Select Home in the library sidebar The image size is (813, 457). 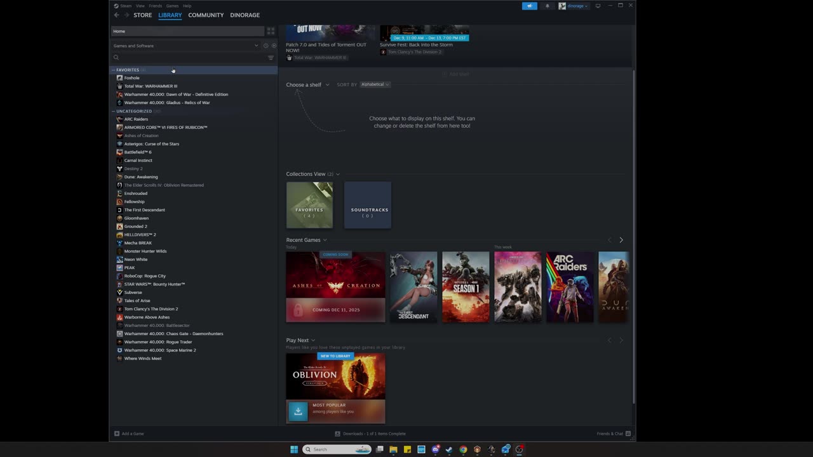pyautogui.click(x=188, y=31)
